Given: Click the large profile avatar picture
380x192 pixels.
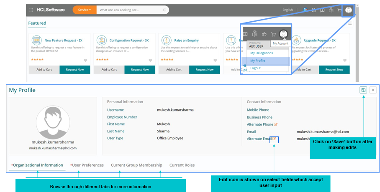Looking at the screenshot, I should coord(53,122).
